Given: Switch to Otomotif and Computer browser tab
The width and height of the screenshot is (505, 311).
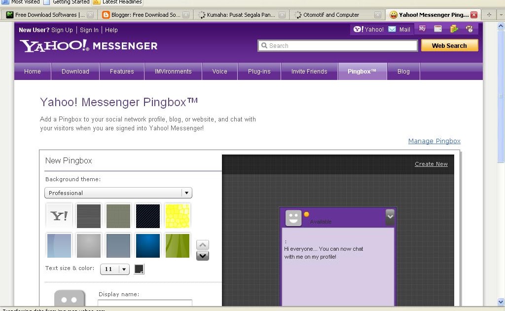Looking at the screenshot, I should (x=337, y=15).
